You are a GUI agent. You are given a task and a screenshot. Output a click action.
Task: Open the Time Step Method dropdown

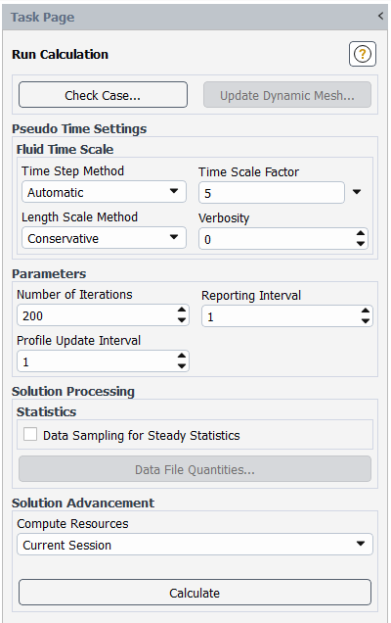point(104,192)
